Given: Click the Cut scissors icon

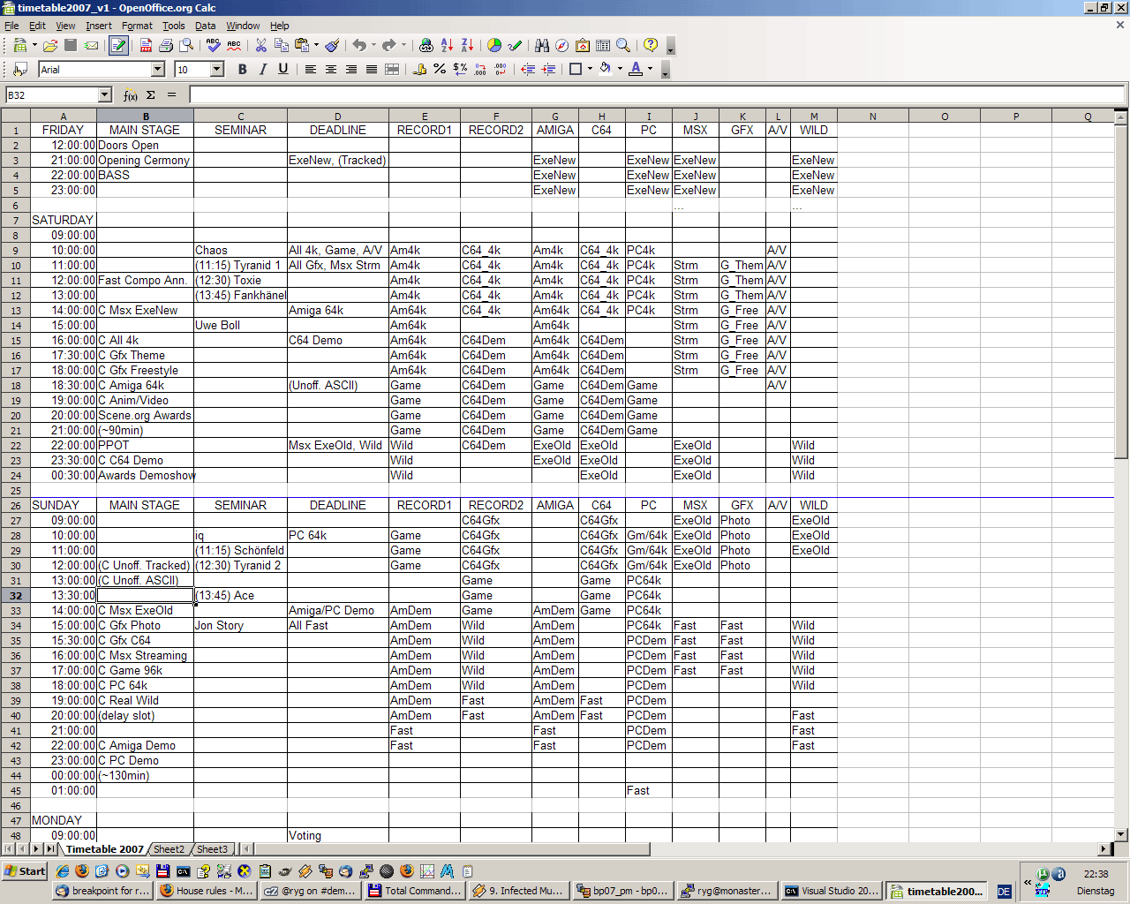Looking at the screenshot, I should 261,45.
